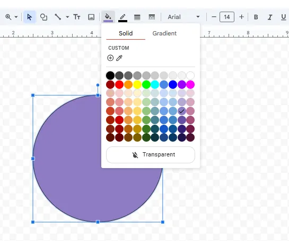Viewport: 289px width, 241px height.
Task: Switch to the Gradient tab
Action: pos(164,33)
